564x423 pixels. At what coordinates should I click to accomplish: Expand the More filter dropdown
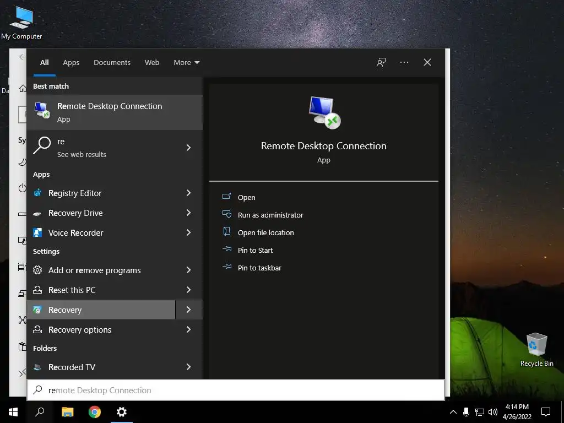pos(186,63)
